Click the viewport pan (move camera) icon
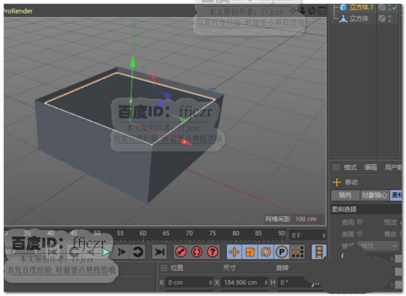Image resolution: width=406 pixels, height=296 pixels. click(293, 11)
